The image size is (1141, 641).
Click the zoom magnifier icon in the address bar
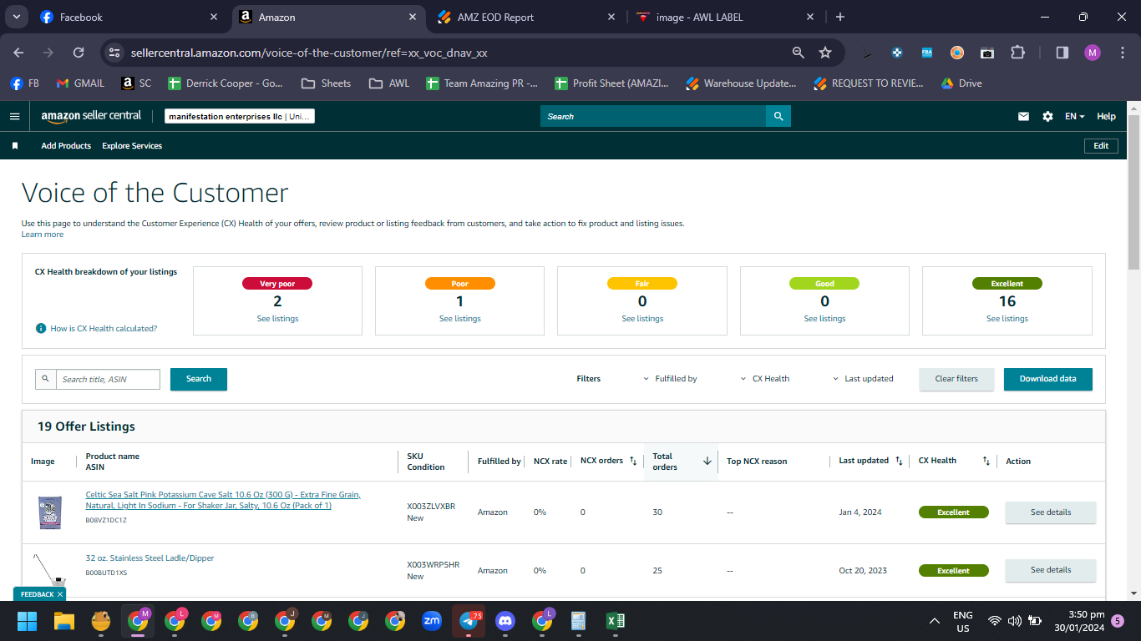click(799, 53)
